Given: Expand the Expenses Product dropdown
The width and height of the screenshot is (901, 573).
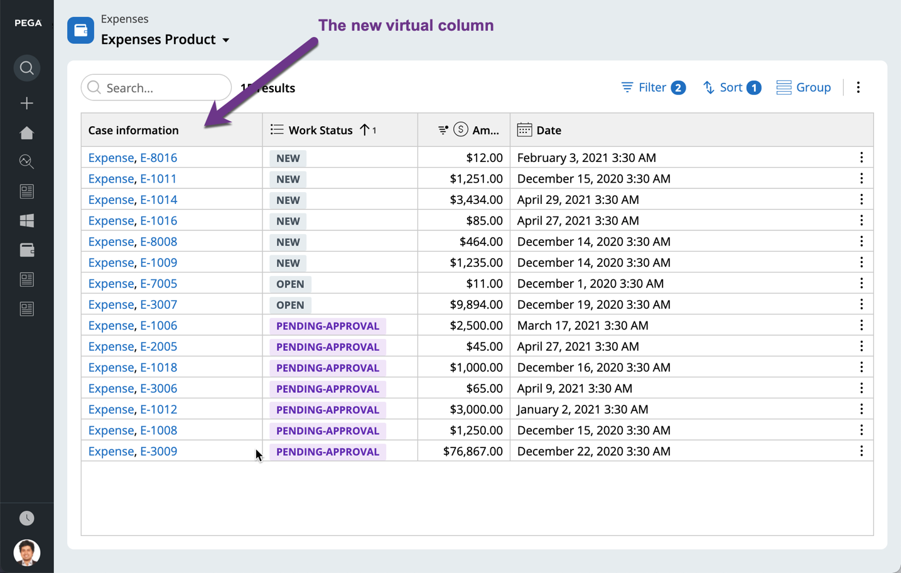Looking at the screenshot, I should pos(165,40).
